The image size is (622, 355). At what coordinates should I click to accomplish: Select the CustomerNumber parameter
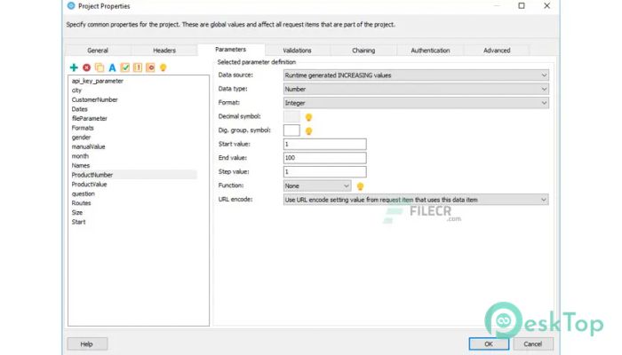click(95, 99)
